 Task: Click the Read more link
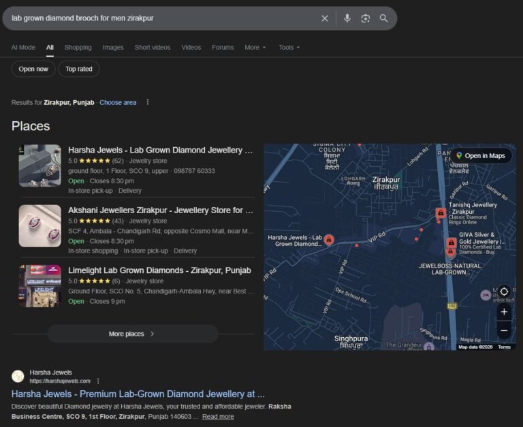218,416
